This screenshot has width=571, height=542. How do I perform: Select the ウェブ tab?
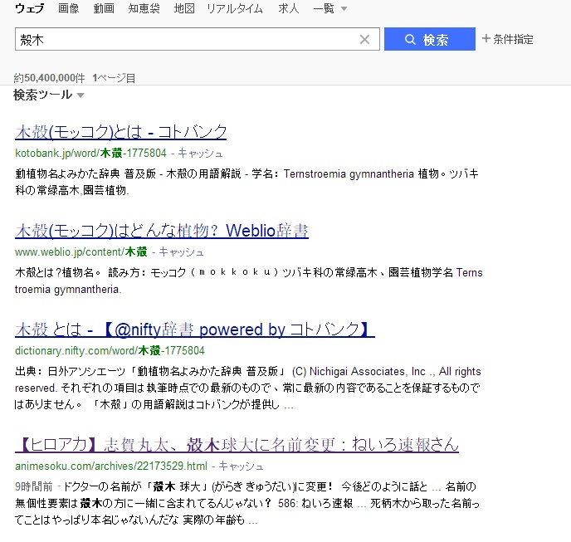30,8
